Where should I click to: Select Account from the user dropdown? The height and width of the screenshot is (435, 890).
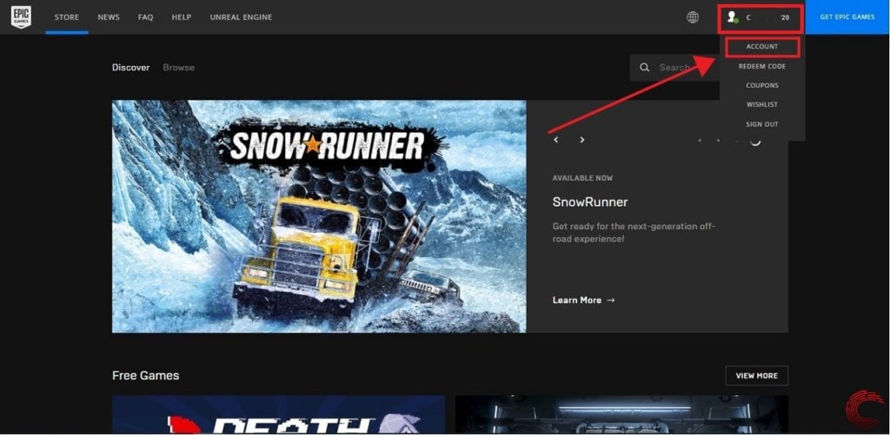click(762, 47)
